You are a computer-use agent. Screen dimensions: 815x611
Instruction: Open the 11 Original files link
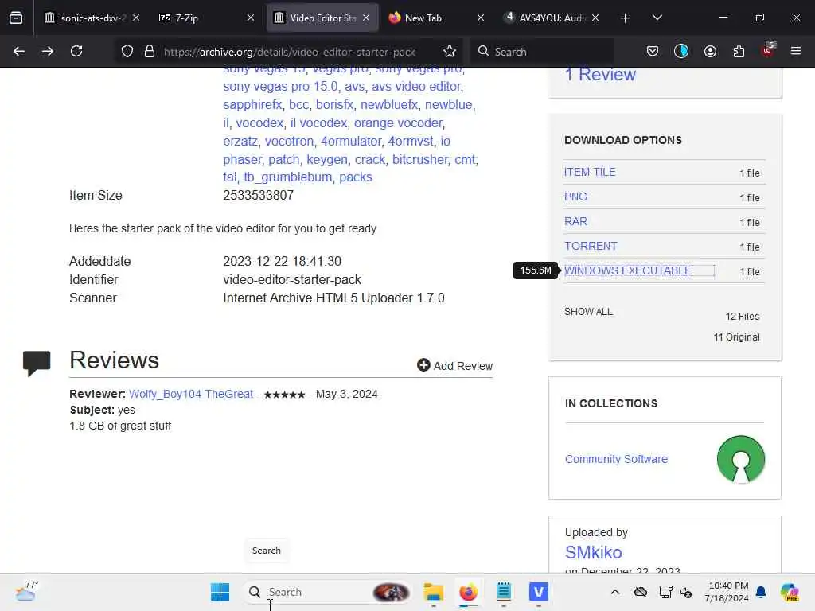736,337
